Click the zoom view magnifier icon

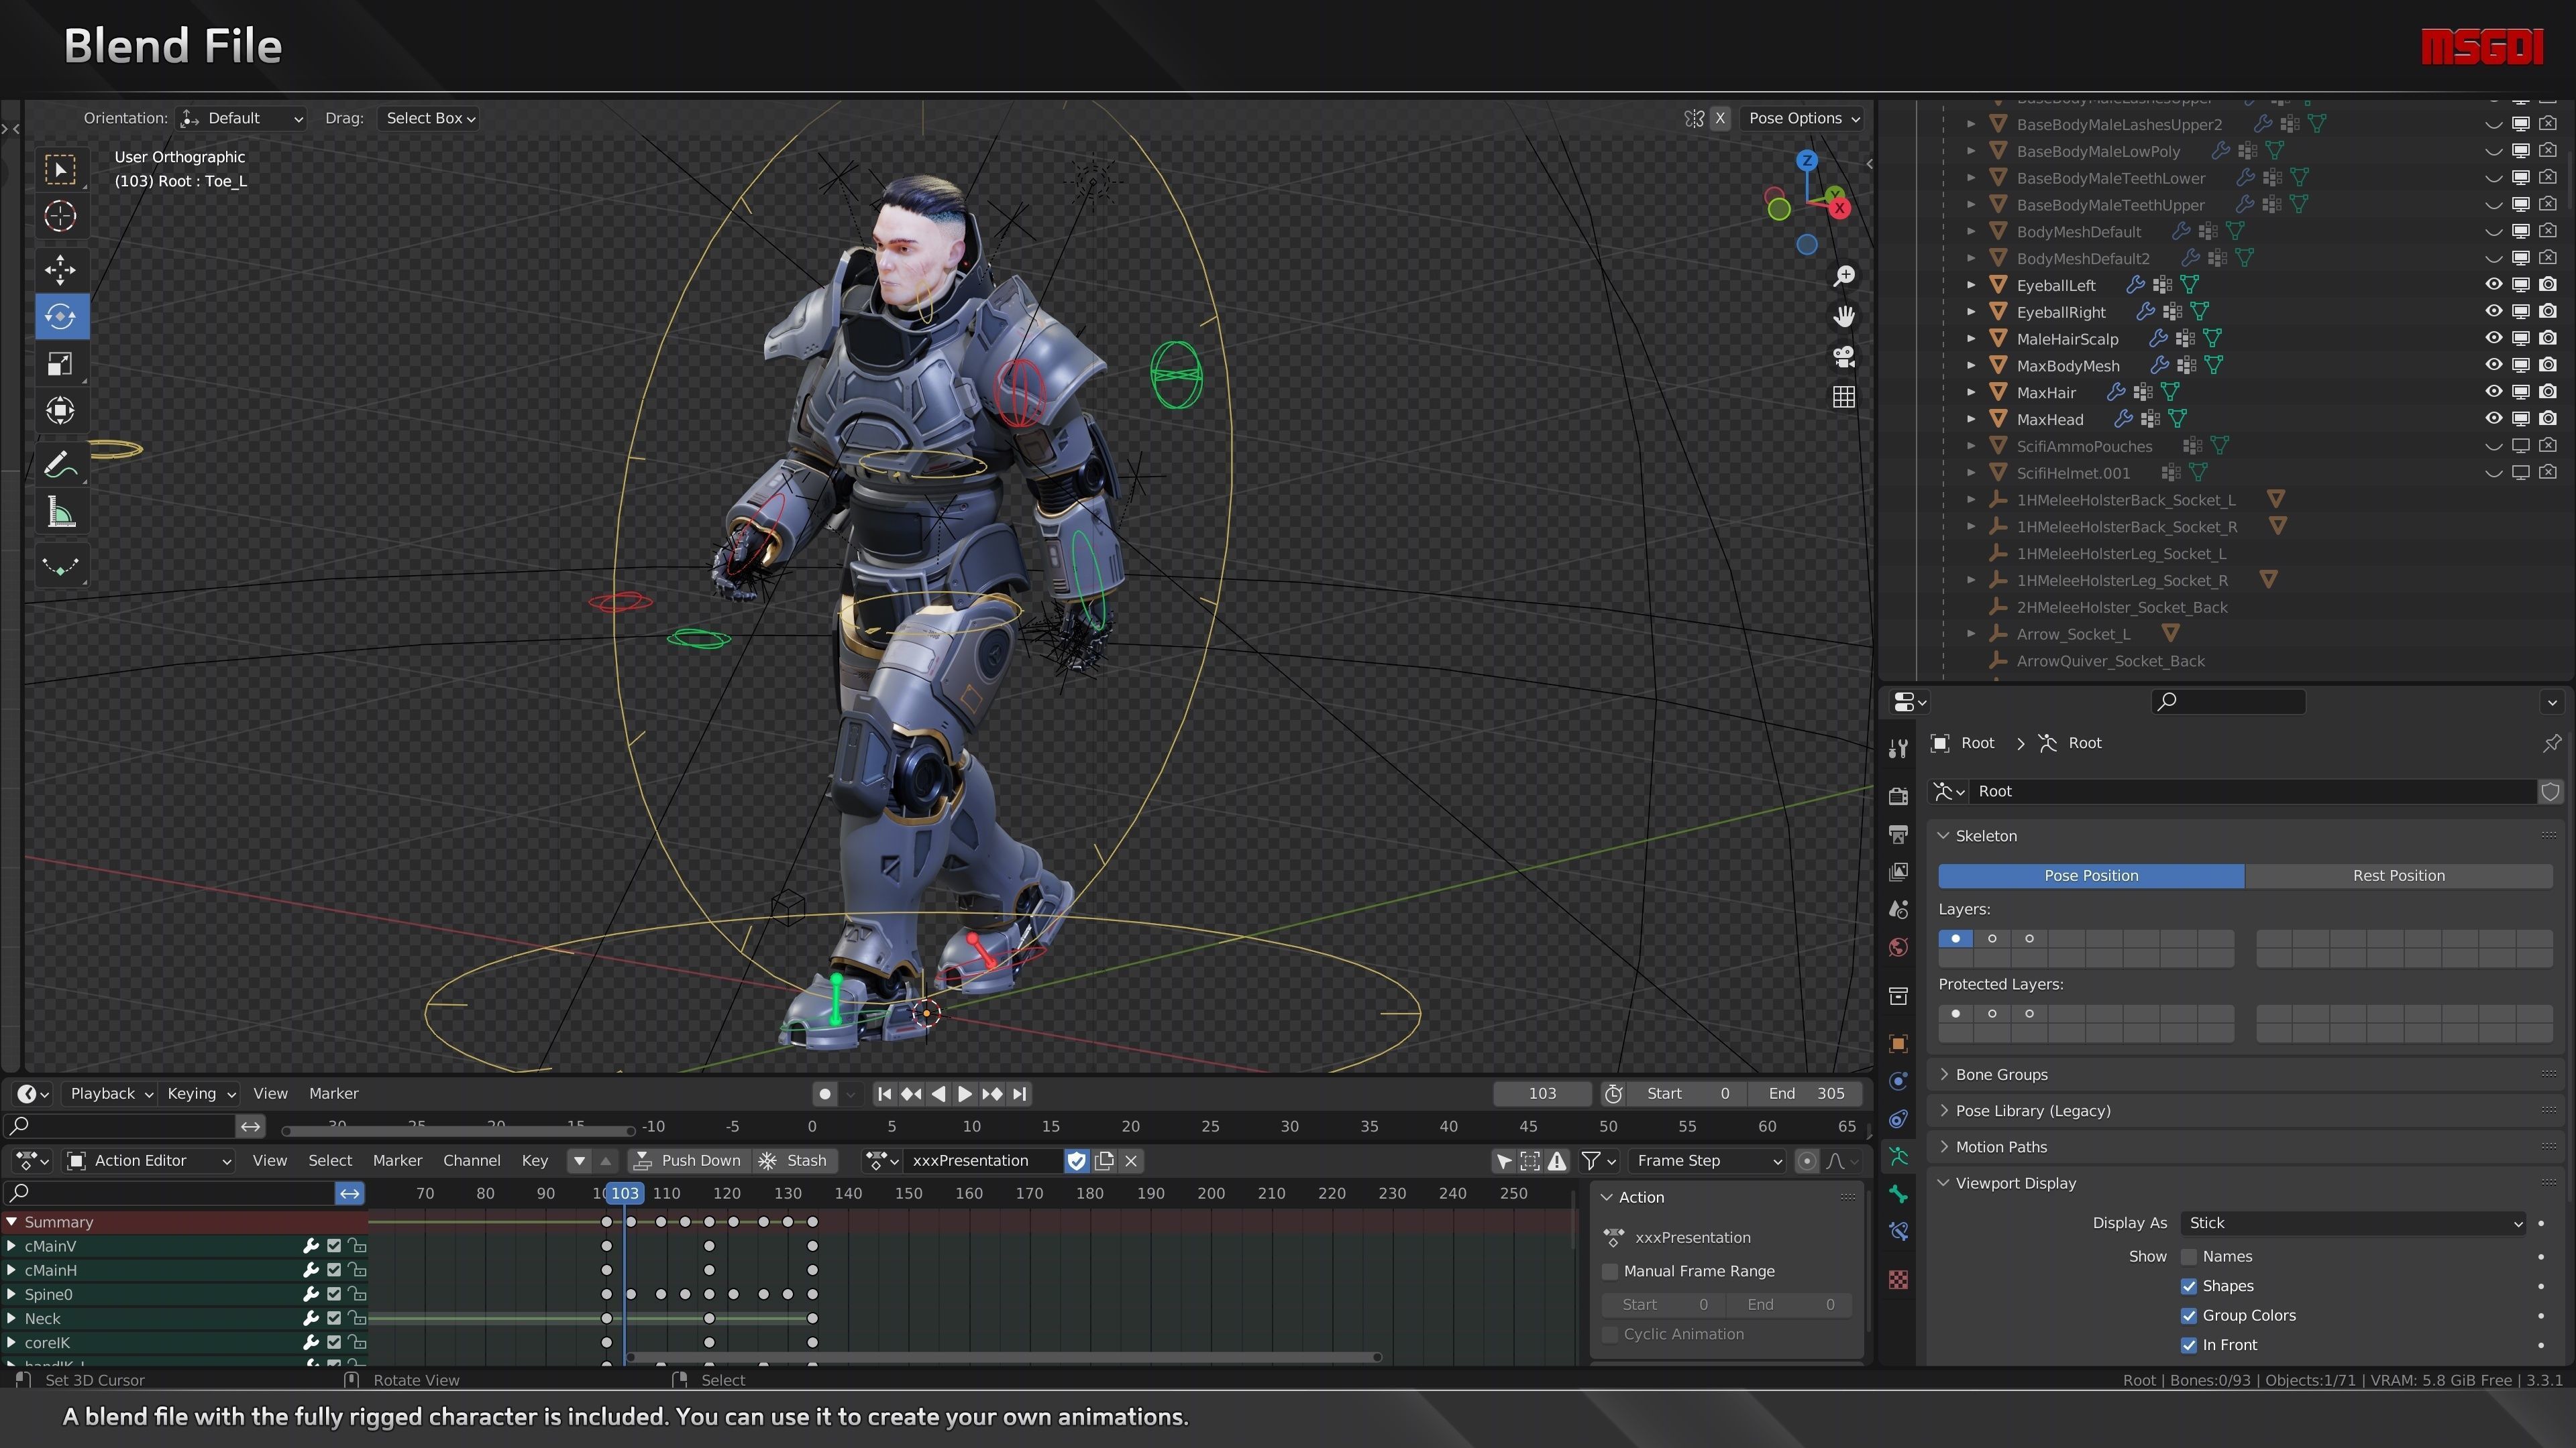1844,276
